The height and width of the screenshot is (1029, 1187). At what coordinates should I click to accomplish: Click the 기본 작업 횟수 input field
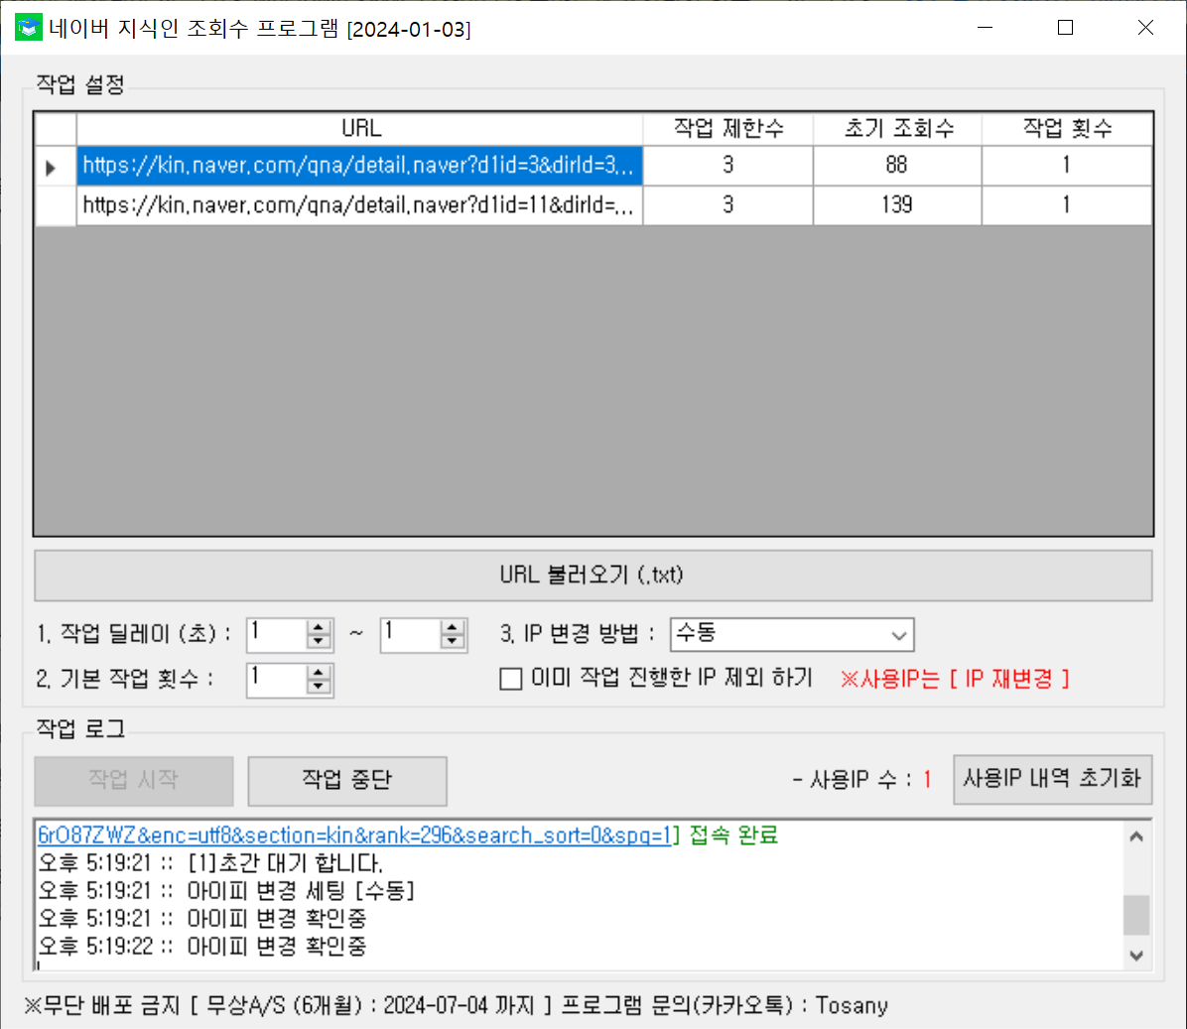click(x=278, y=680)
